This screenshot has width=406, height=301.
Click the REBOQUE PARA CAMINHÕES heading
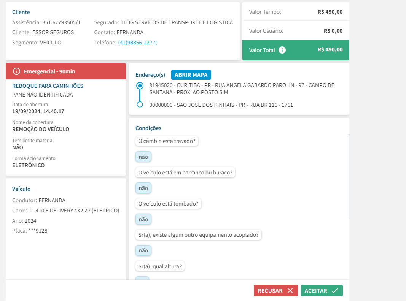click(x=48, y=86)
